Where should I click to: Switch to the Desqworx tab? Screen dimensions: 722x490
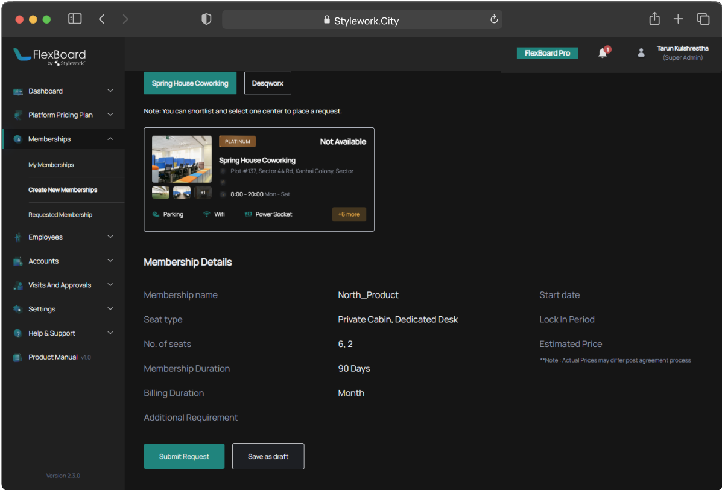[x=268, y=83]
